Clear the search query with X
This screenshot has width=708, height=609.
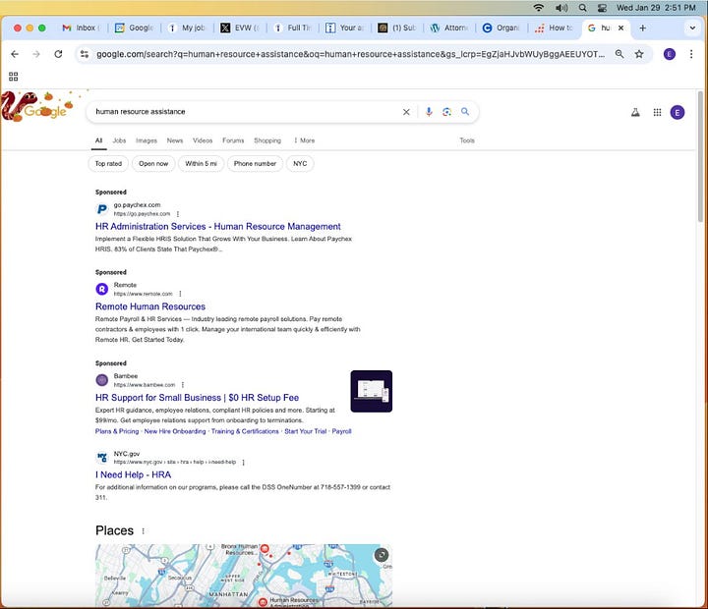(x=406, y=112)
